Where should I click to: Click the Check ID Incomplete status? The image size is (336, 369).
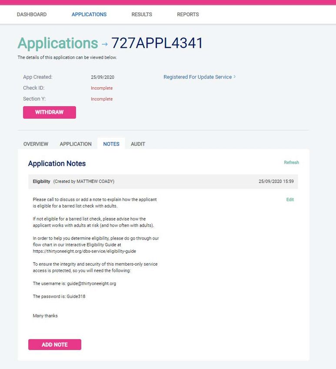pos(102,88)
